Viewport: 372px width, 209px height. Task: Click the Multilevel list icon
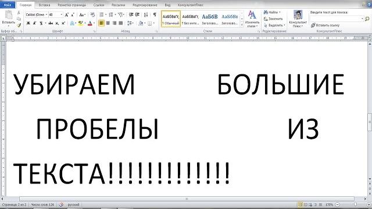(x=120, y=15)
